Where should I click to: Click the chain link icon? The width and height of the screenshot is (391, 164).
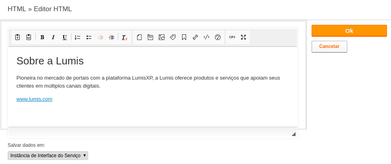(x=195, y=37)
